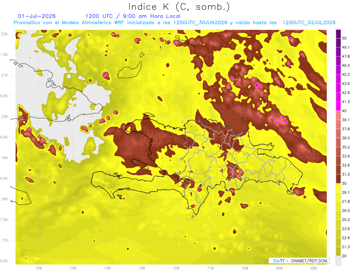Click the colorbar value '21.3'
The width and height of the screenshot is (352, 272).
[x=346, y=247]
